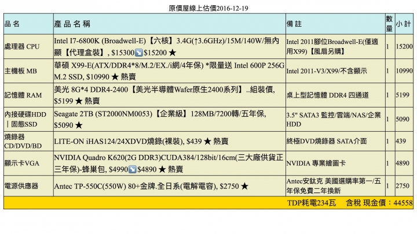Click the star icon after $439
Viewport: 417px width, 234px height.
point(207,142)
